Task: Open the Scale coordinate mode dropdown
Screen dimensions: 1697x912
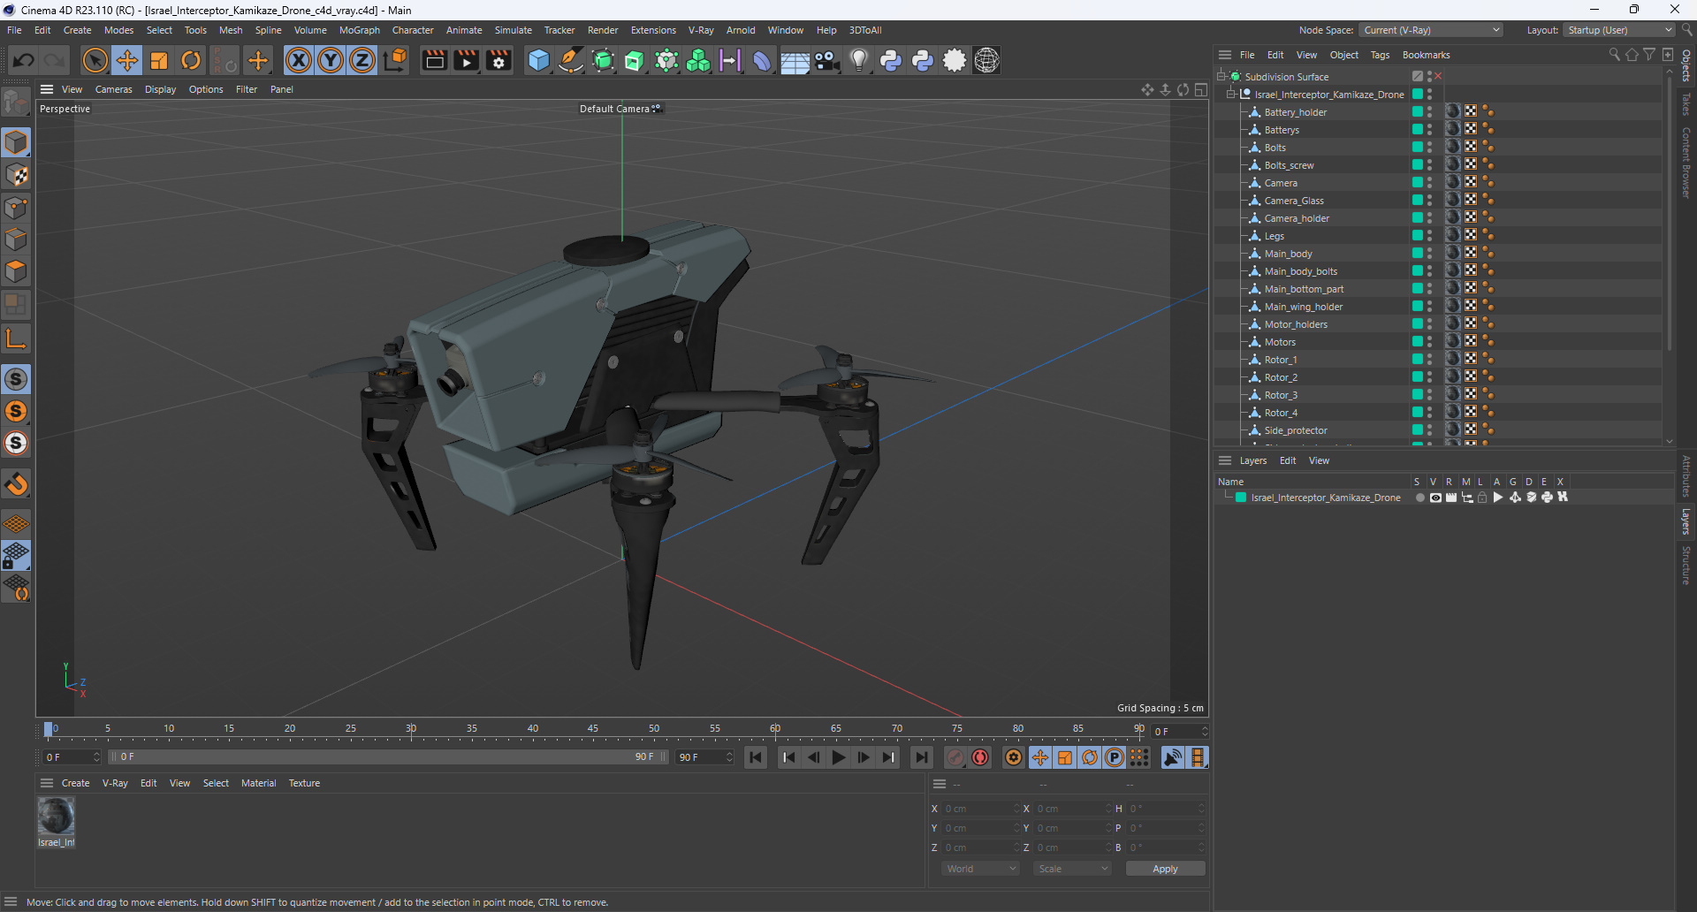Action: [1072, 869]
